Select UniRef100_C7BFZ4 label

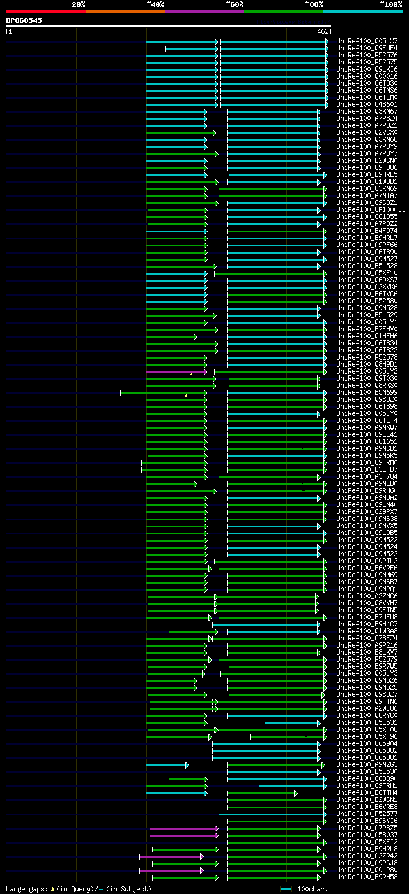point(367,638)
